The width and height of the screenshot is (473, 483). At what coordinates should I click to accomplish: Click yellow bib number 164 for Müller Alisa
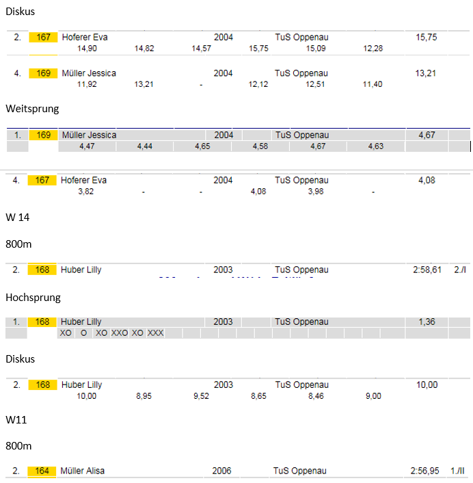[42, 471]
